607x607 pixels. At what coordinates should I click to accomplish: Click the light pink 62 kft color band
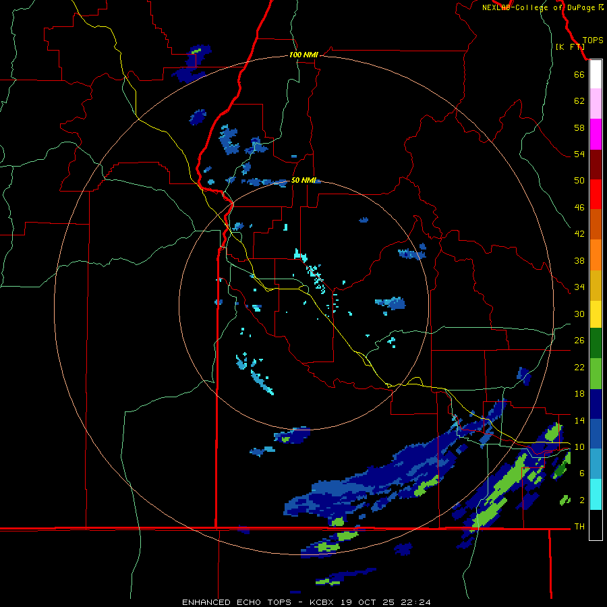click(596, 103)
